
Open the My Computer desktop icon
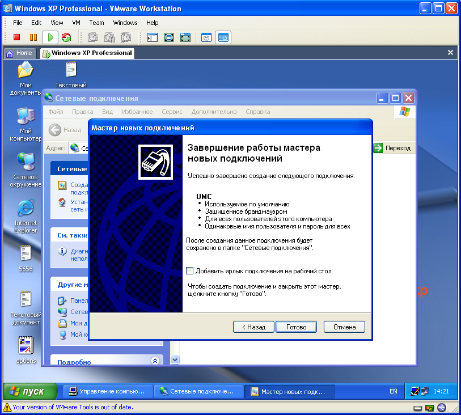pyautogui.click(x=26, y=124)
